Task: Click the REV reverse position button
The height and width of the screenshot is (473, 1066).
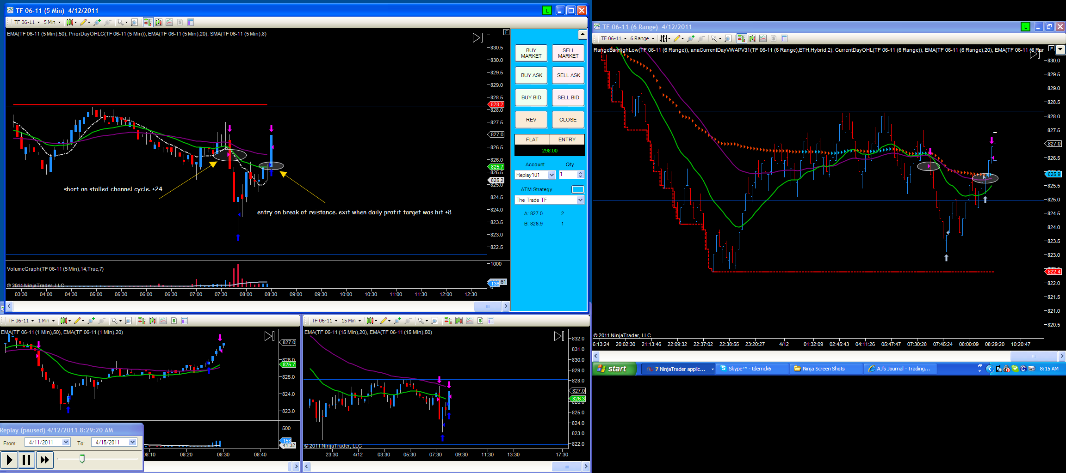Action: pos(531,120)
